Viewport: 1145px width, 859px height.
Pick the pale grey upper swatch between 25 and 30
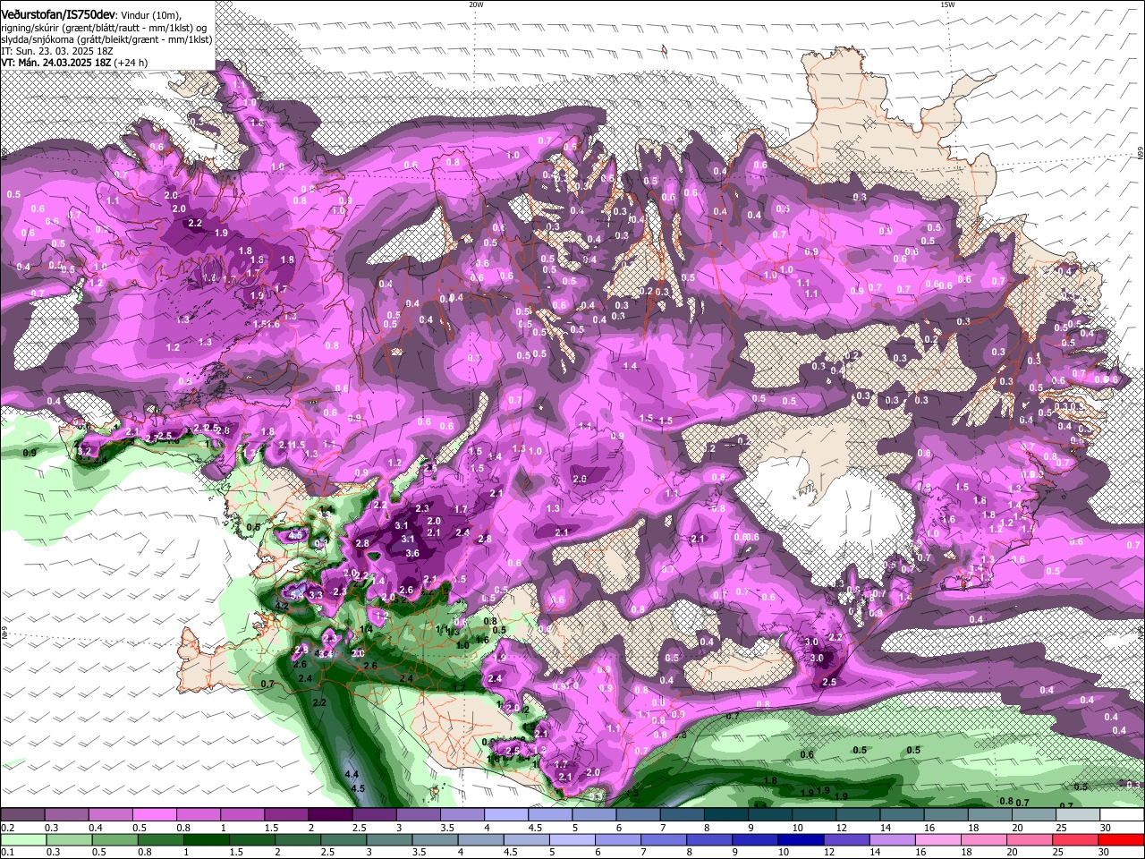(1078, 815)
